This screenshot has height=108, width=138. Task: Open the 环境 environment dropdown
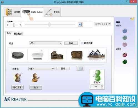pyautogui.click(x=46, y=43)
